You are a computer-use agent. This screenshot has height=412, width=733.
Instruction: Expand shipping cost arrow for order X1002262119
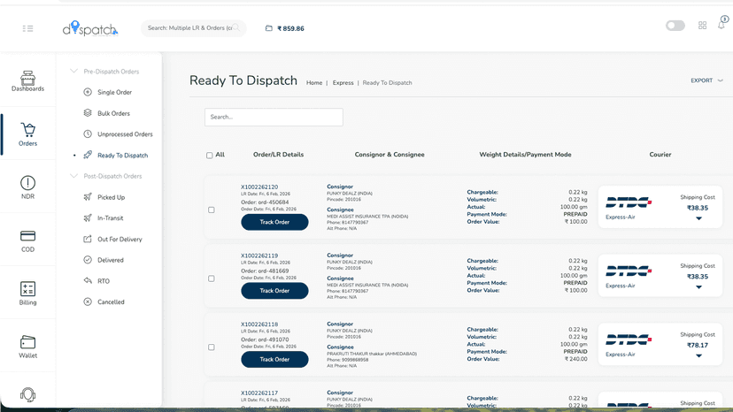[698, 286]
